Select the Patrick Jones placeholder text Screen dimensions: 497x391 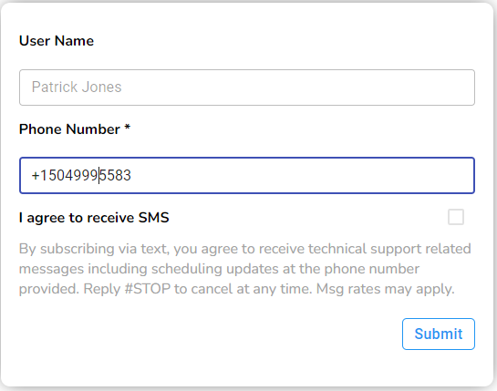point(77,87)
